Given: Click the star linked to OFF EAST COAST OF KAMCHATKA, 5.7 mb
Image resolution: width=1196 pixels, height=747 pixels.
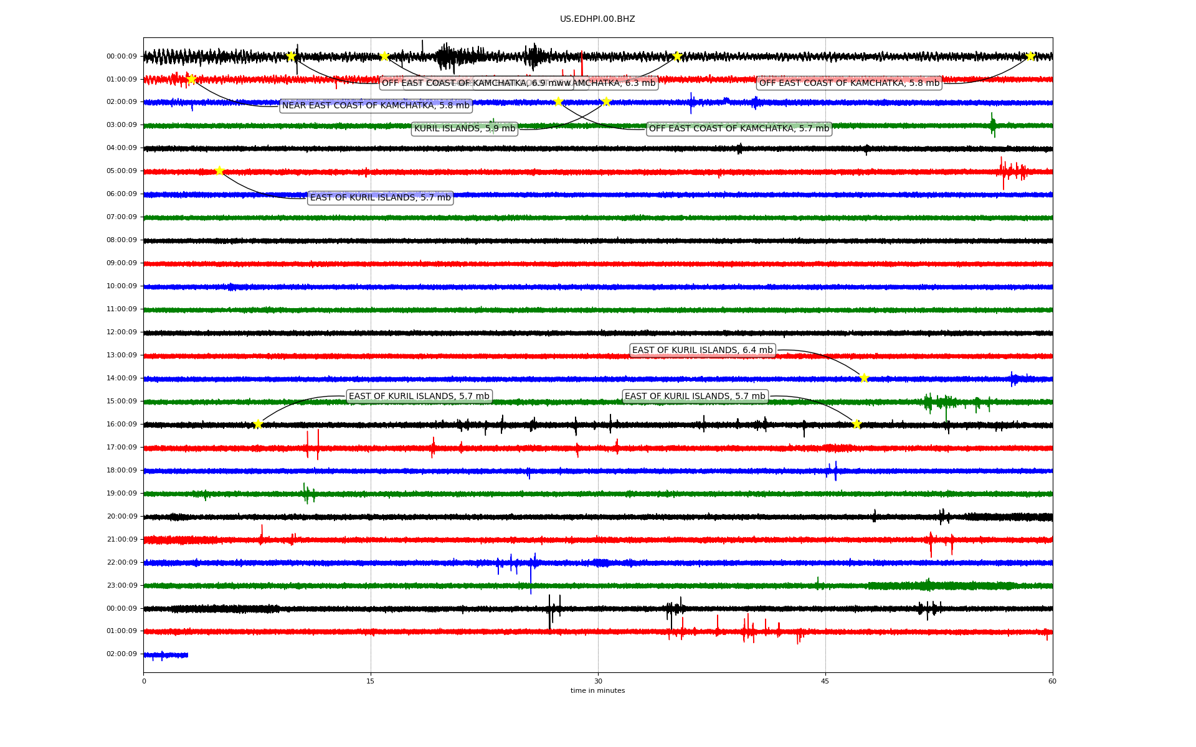Looking at the screenshot, I should [x=558, y=101].
